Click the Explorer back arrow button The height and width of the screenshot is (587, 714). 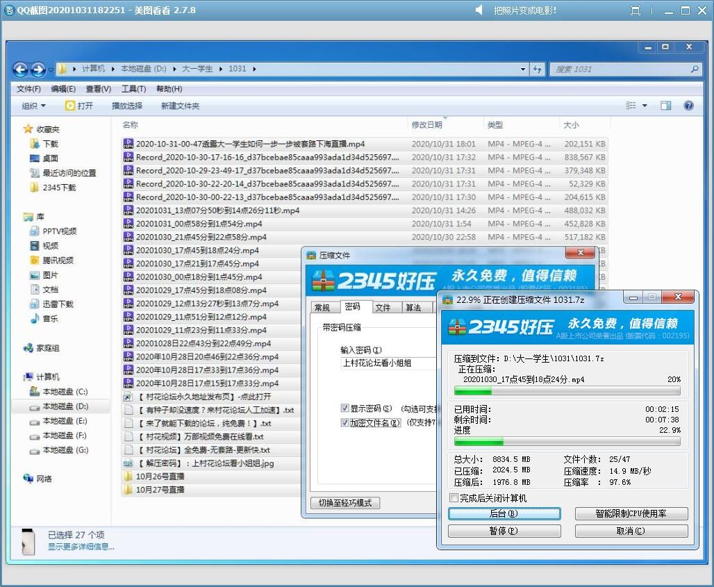(x=20, y=69)
